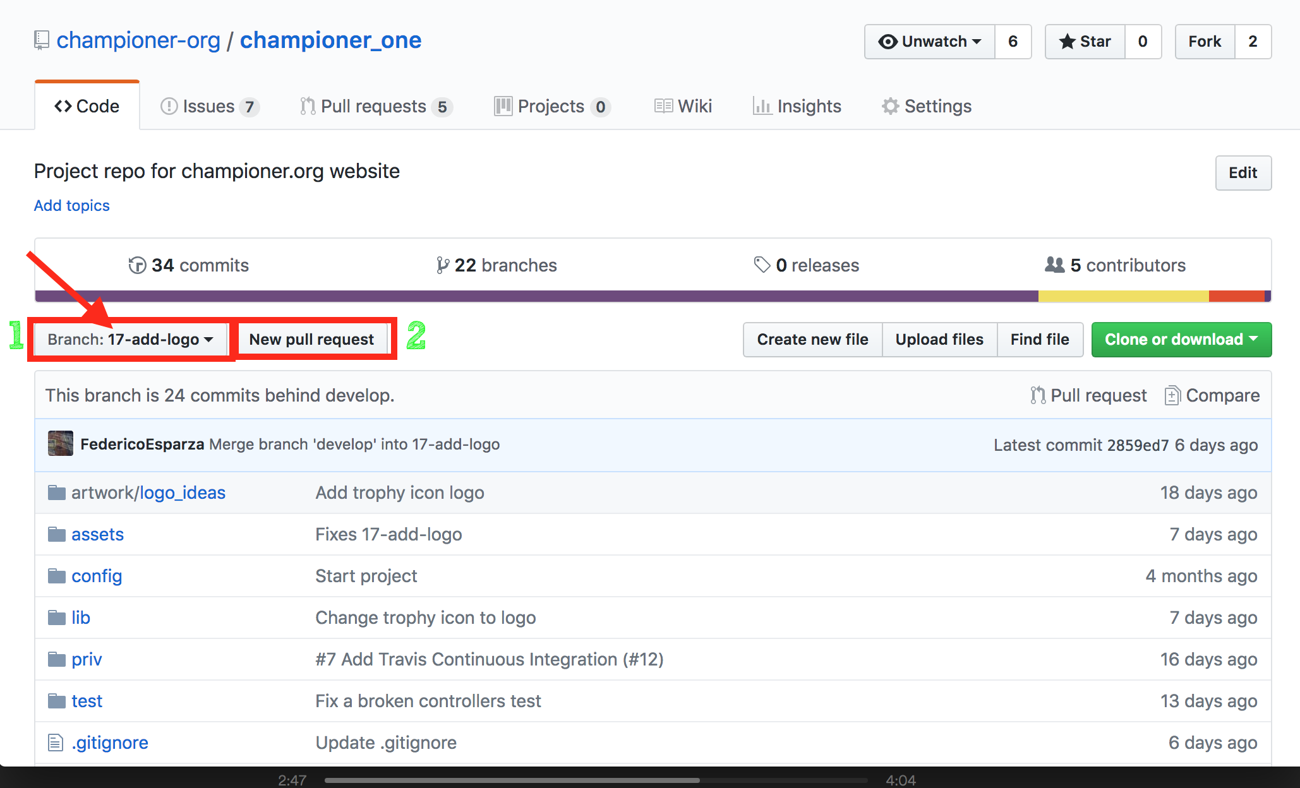Click the folder icon for artwork/logo_ideas
Viewport: 1300px width, 788px height.
pyautogui.click(x=57, y=492)
